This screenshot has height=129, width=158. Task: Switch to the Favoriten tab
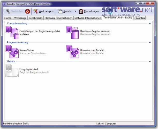[x=140, y=18]
